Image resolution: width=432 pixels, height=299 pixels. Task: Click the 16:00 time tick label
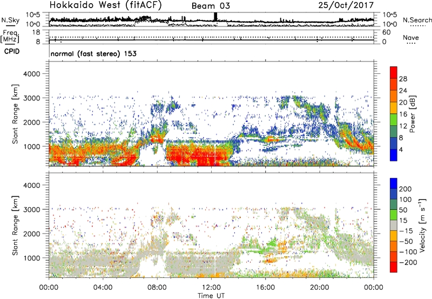click(265, 288)
